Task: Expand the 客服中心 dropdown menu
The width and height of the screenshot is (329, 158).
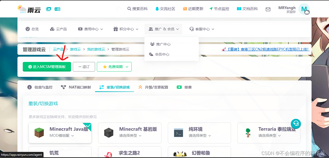Action: click(202, 29)
